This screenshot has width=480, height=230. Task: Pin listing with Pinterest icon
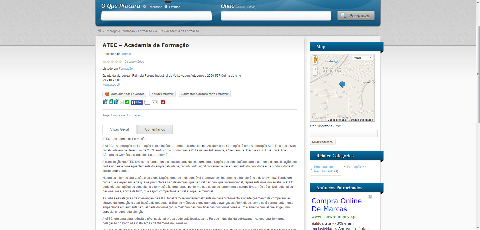[163, 102]
